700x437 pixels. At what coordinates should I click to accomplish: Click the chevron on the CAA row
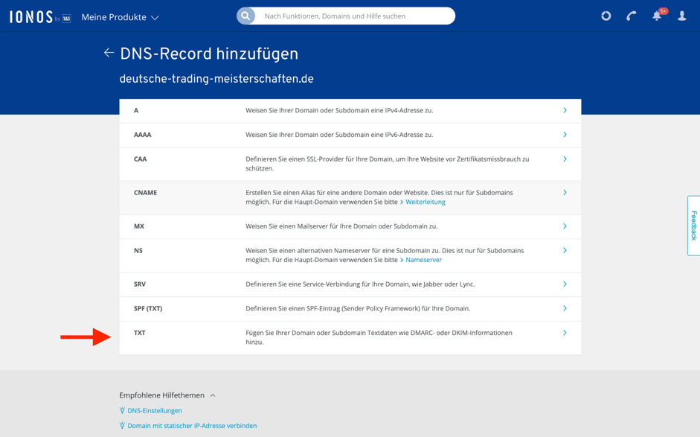point(565,159)
